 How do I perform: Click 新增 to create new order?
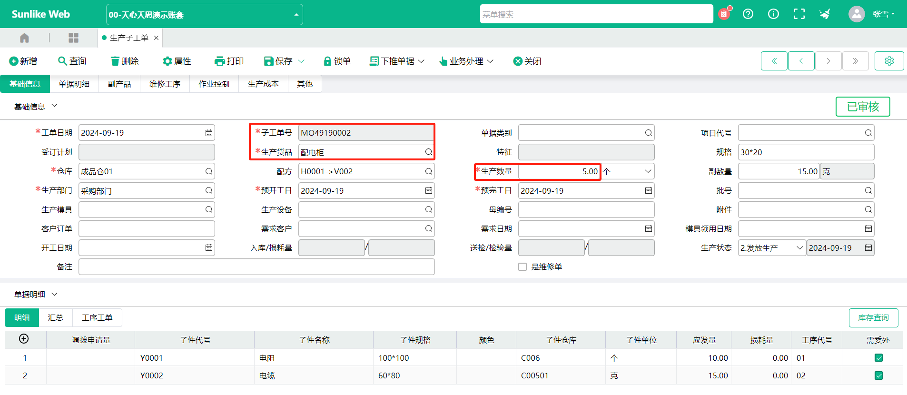pos(23,61)
